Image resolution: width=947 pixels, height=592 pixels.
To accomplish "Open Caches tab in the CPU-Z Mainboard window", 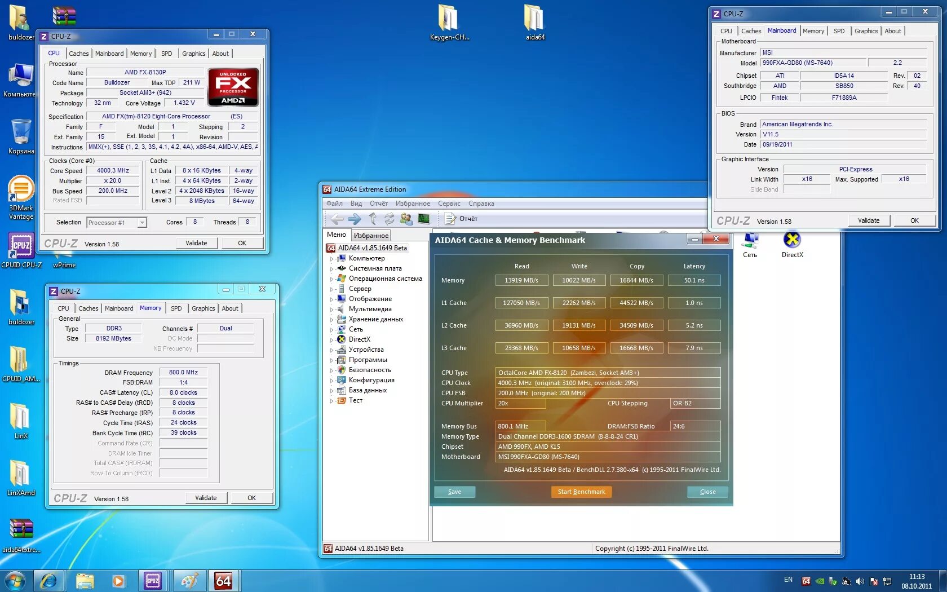I will 751,31.
